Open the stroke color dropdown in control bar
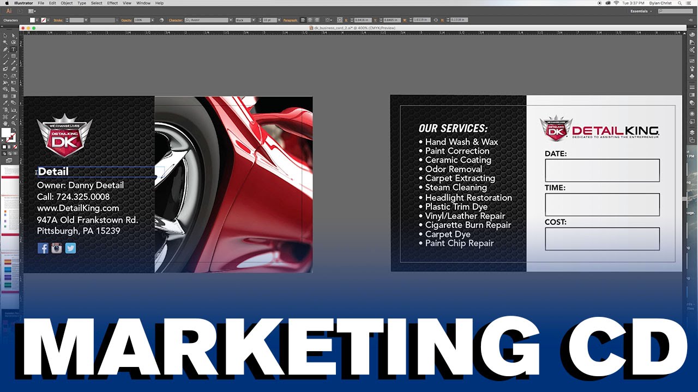This screenshot has width=698, height=392. click(x=49, y=20)
